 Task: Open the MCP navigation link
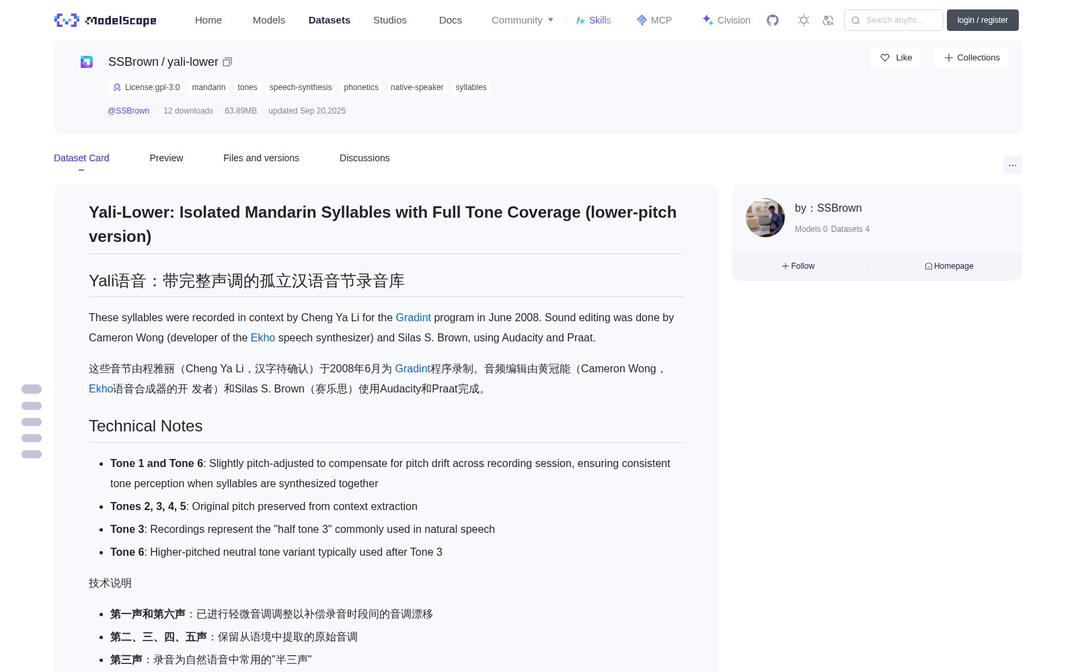click(x=654, y=20)
